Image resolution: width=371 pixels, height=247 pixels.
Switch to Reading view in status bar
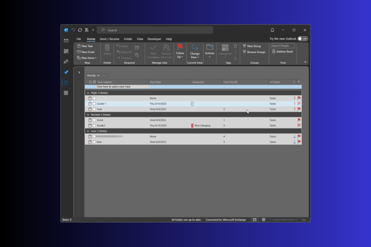[263, 220]
